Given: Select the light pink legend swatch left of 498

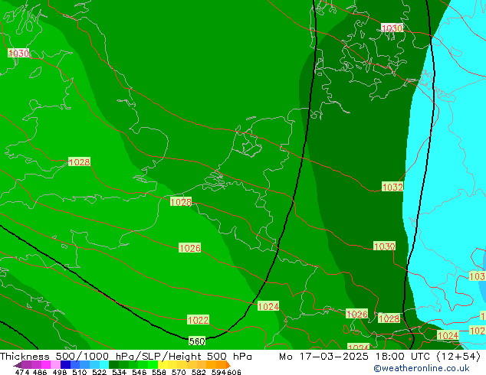Looking at the screenshot, I should (56, 365).
